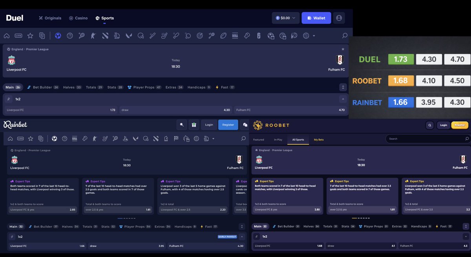Switch to Duel Casino tab
Viewport: 471px width, 257px height.
point(78,18)
